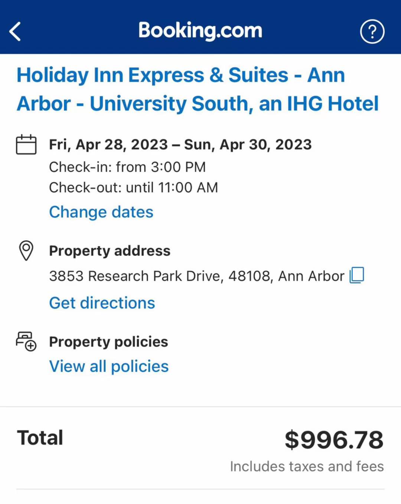
Task: Select the Change dates link
Action: pos(101,212)
